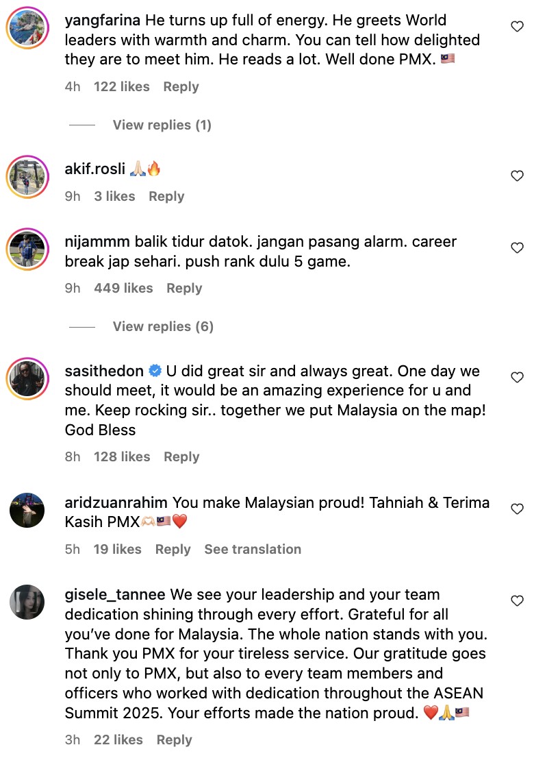The height and width of the screenshot is (769, 534).
Task: Tap heart beside gisele_tannee's comment
Action: [x=518, y=601]
